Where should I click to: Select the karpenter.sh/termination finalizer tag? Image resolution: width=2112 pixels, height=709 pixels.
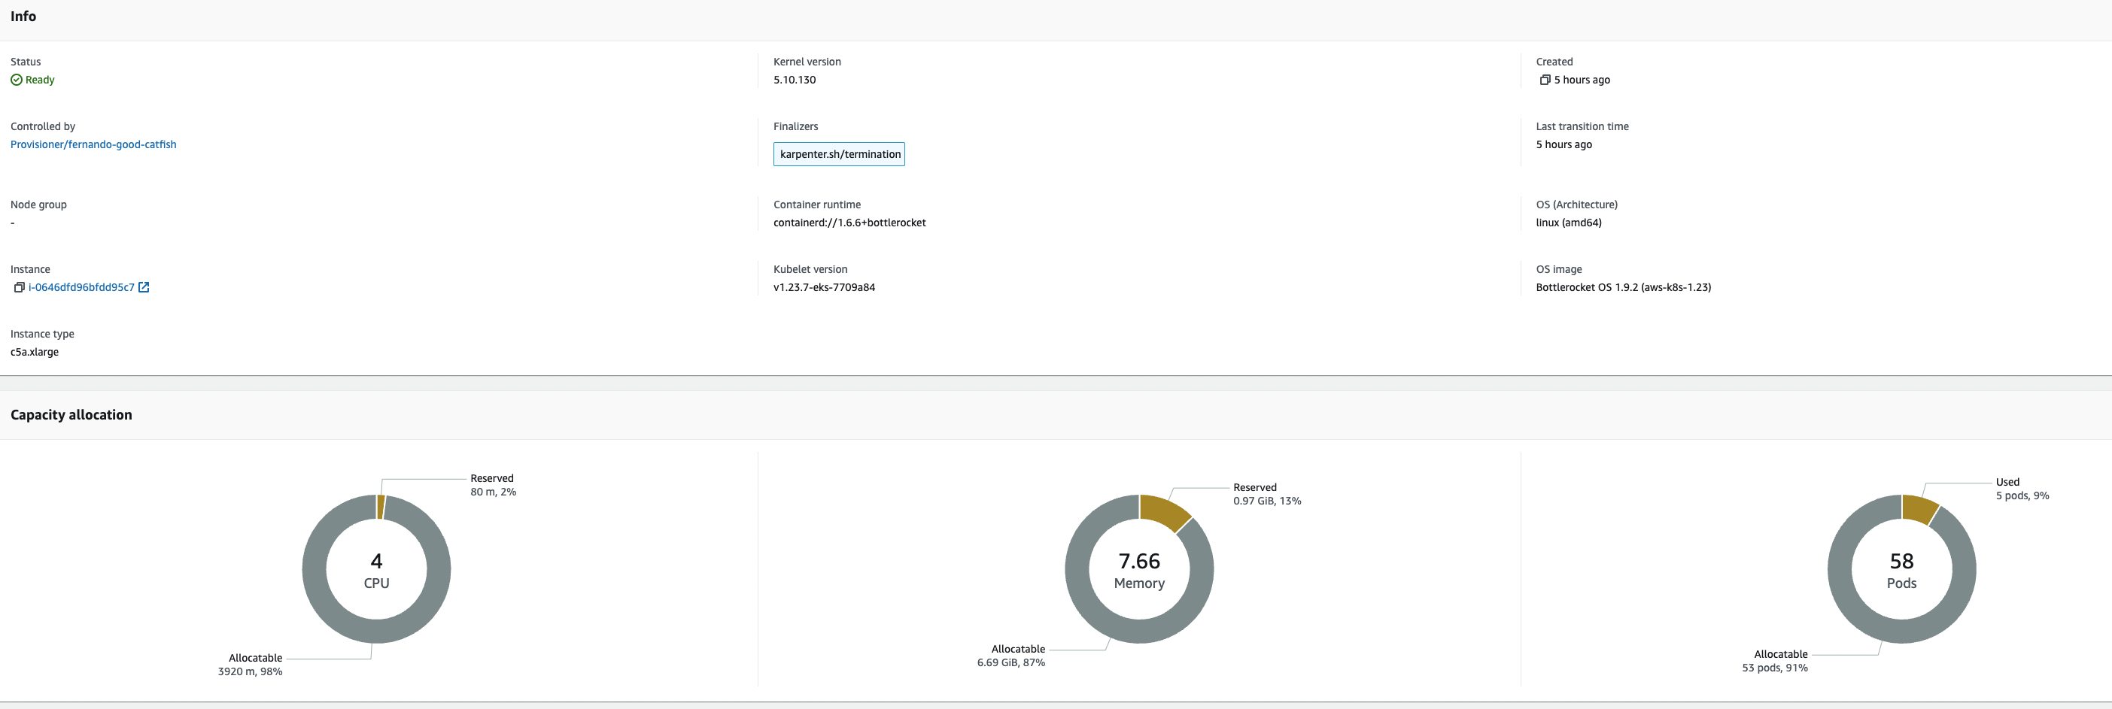tap(839, 154)
